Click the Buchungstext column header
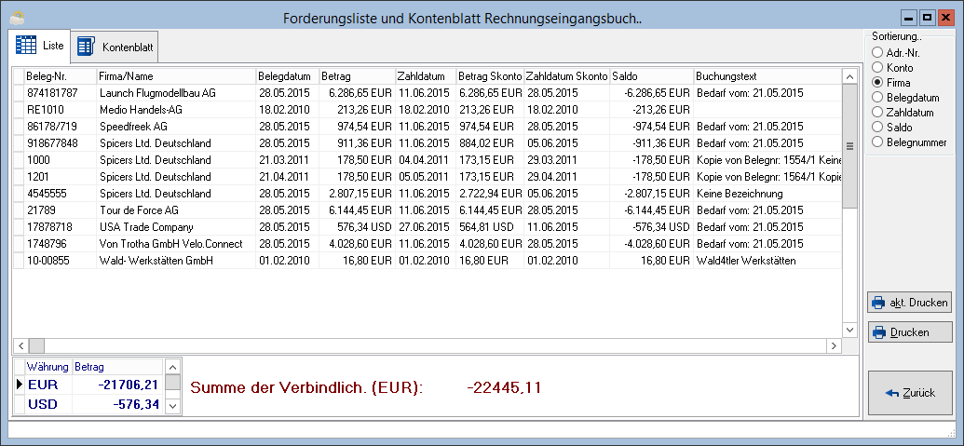The height and width of the screenshot is (446, 964). [x=767, y=76]
